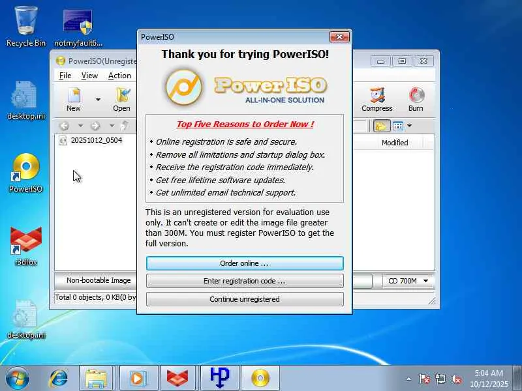Show hidden tray icons arrow
This screenshot has width=522, height=391.
(x=409, y=379)
